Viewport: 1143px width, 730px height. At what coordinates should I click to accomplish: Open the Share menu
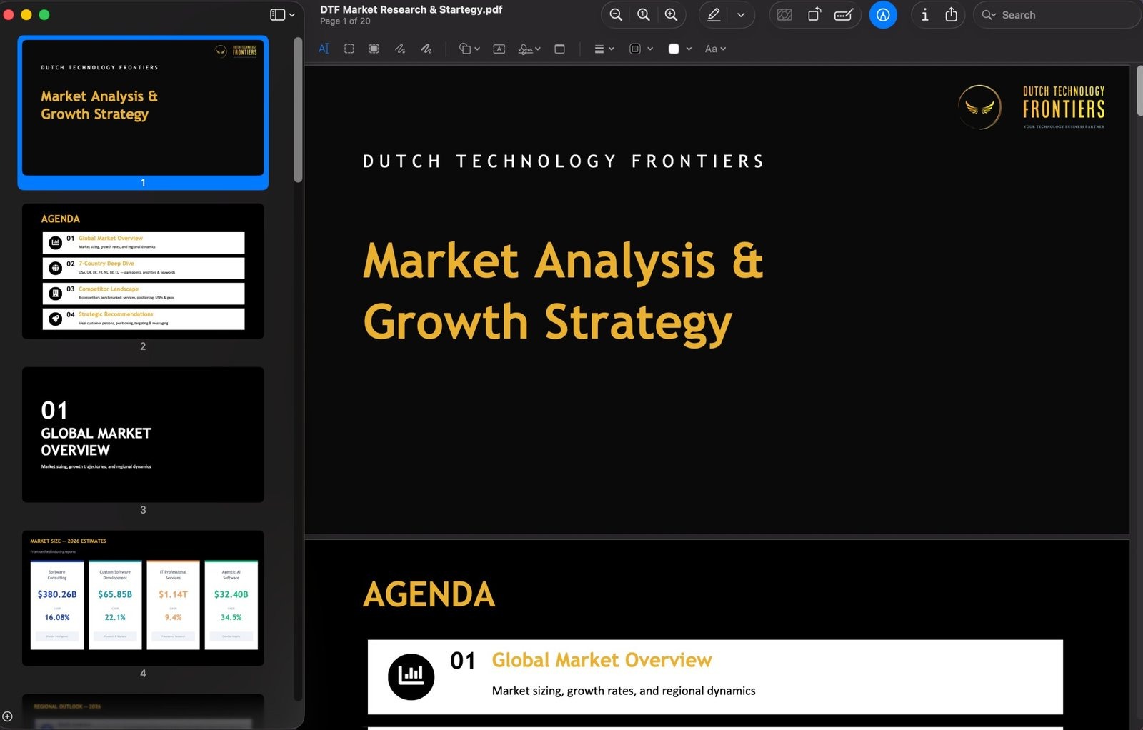[x=952, y=15]
